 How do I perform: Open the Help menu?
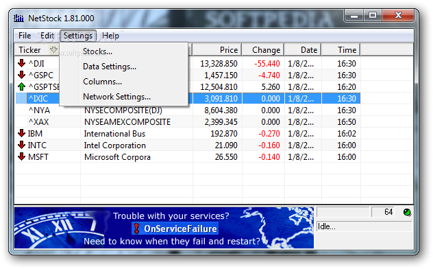(x=110, y=36)
